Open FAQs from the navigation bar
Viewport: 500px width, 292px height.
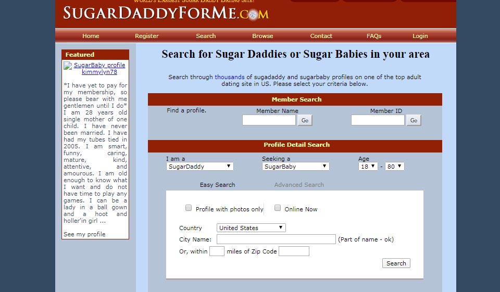coord(374,36)
